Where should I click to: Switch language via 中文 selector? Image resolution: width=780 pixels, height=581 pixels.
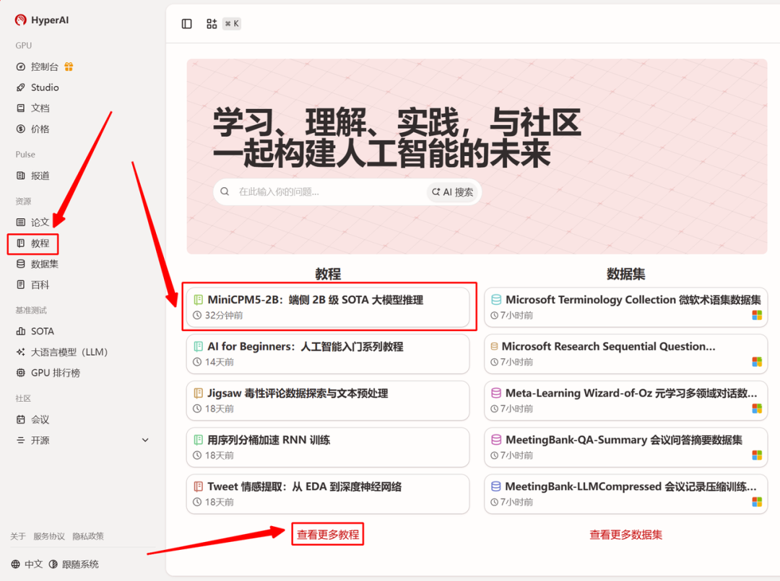coord(27,564)
